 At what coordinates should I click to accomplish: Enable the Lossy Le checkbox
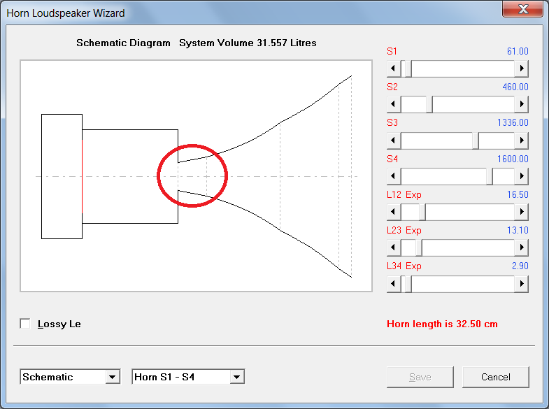click(x=25, y=324)
